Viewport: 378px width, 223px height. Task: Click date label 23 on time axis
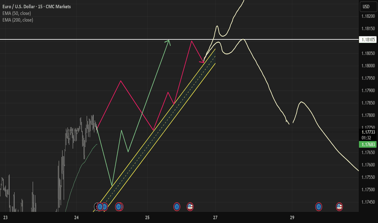click(x=5, y=217)
